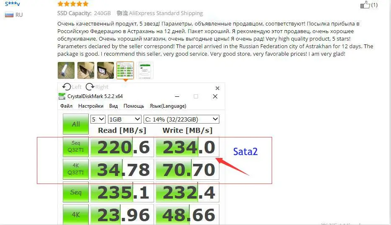Viewport: 391px width, 225px height.
Task: Run the 4K Q32T1 test
Action: (76, 169)
